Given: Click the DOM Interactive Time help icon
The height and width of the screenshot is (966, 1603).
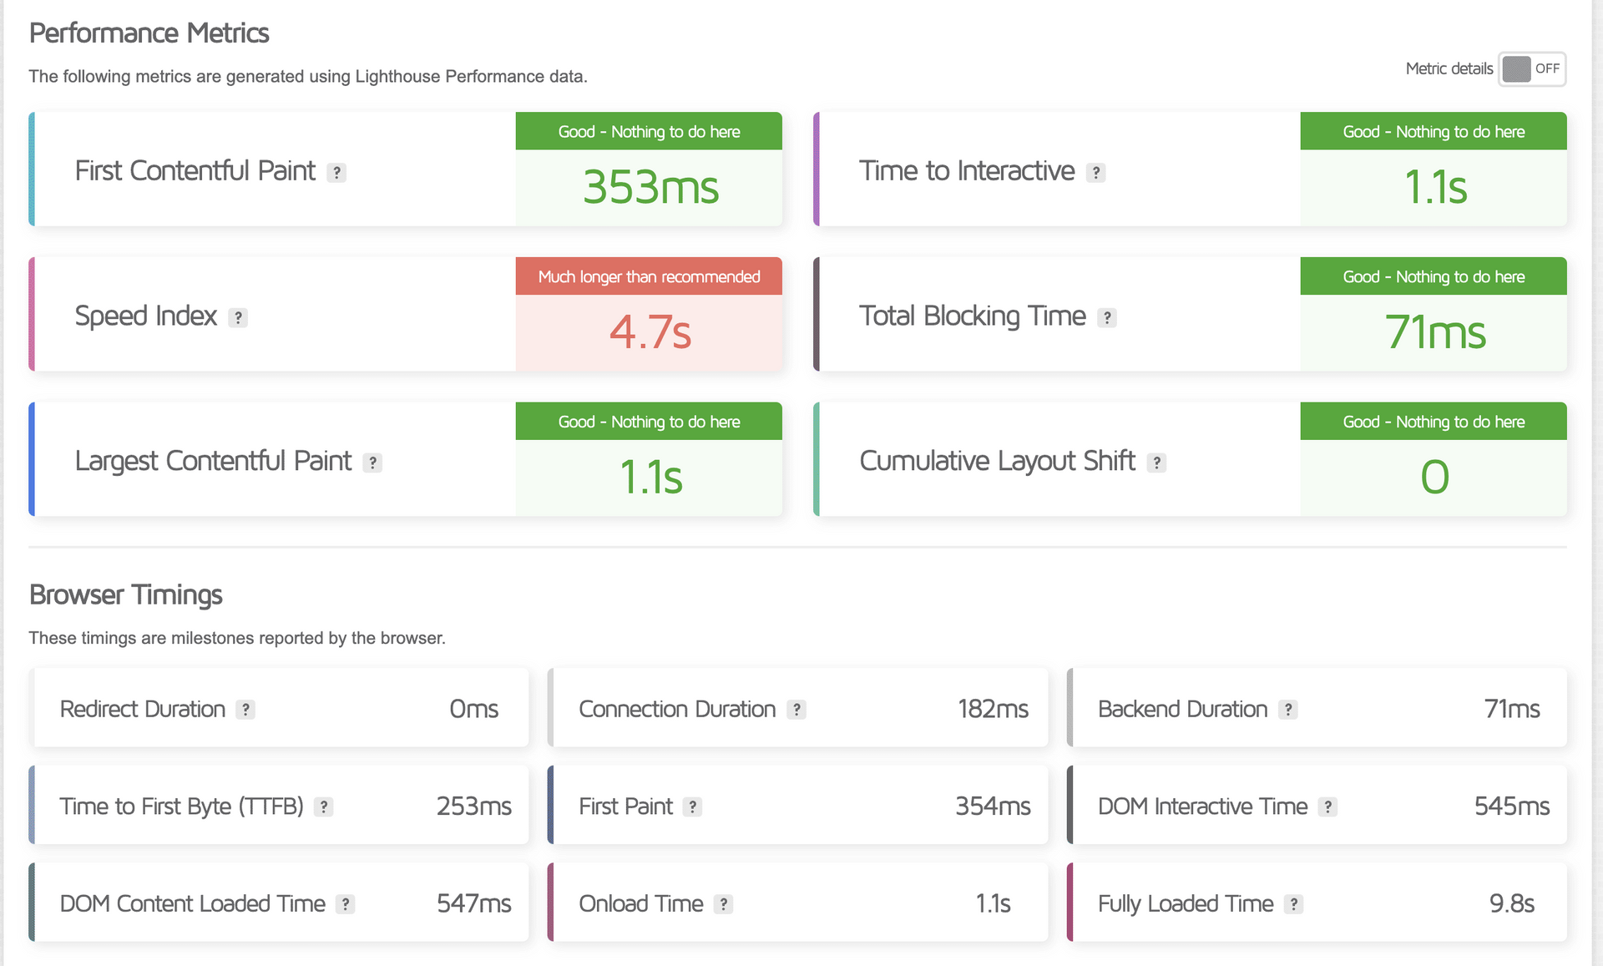Looking at the screenshot, I should point(1327,807).
